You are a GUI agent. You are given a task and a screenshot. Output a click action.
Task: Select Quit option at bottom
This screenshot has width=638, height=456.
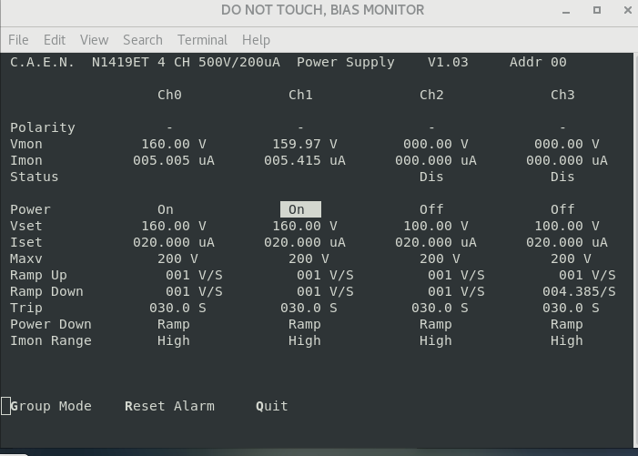point(271,406)
